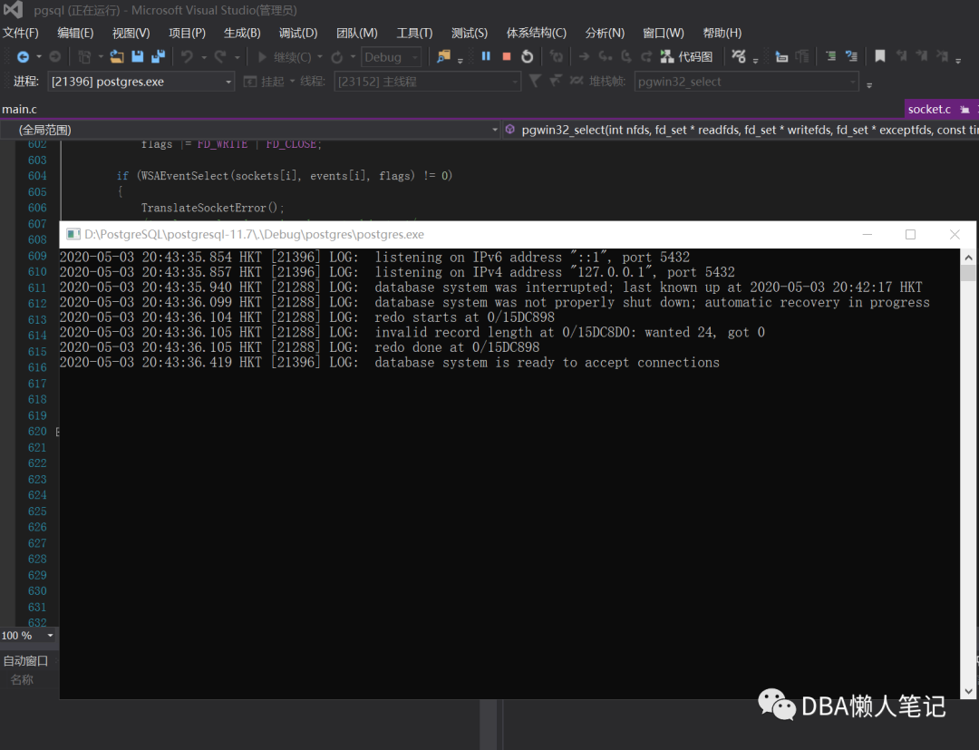Click the Apply Code Changes icon
The width and height of the screenshot is (979, 750).
[556, 57]
